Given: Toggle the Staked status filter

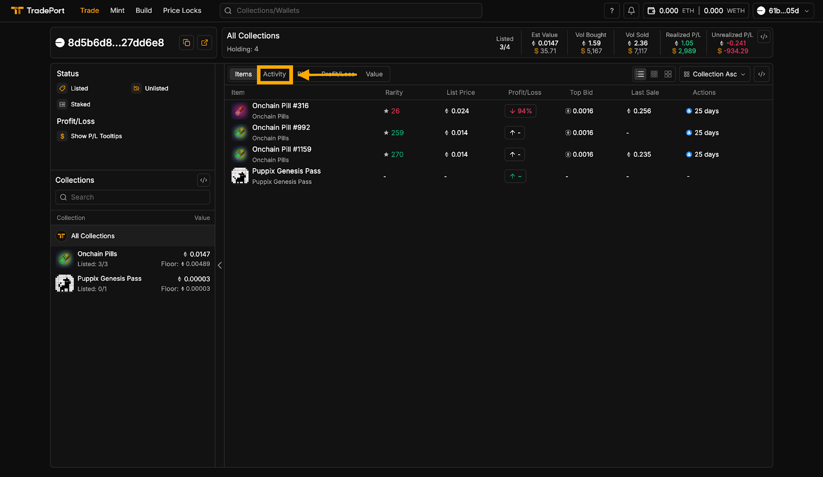Looking at the screenshot, I should click(x=74, y=104).
